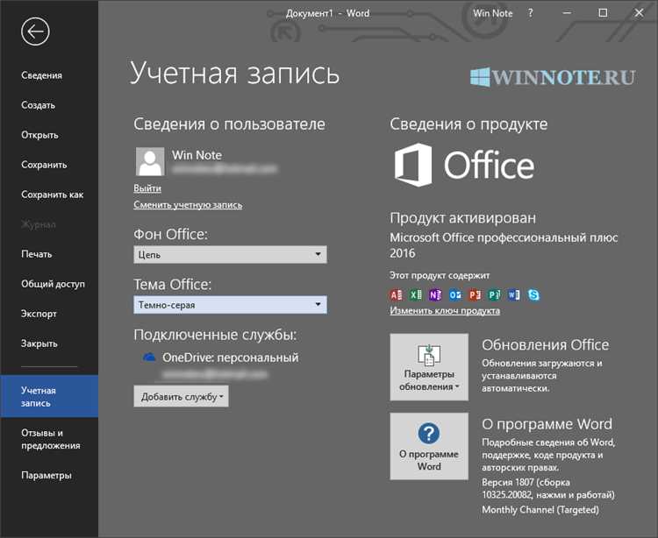Click the Access app icon
658x538 pixels.
pyautogui.click(x=396, y=295)
